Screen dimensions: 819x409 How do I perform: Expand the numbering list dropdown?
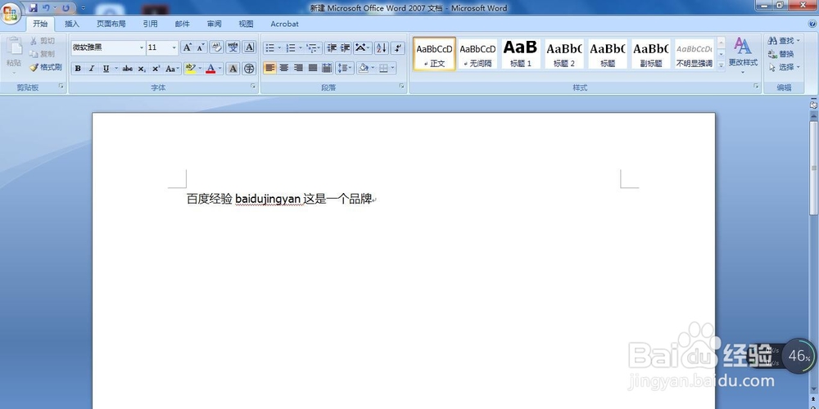(301, 48)
